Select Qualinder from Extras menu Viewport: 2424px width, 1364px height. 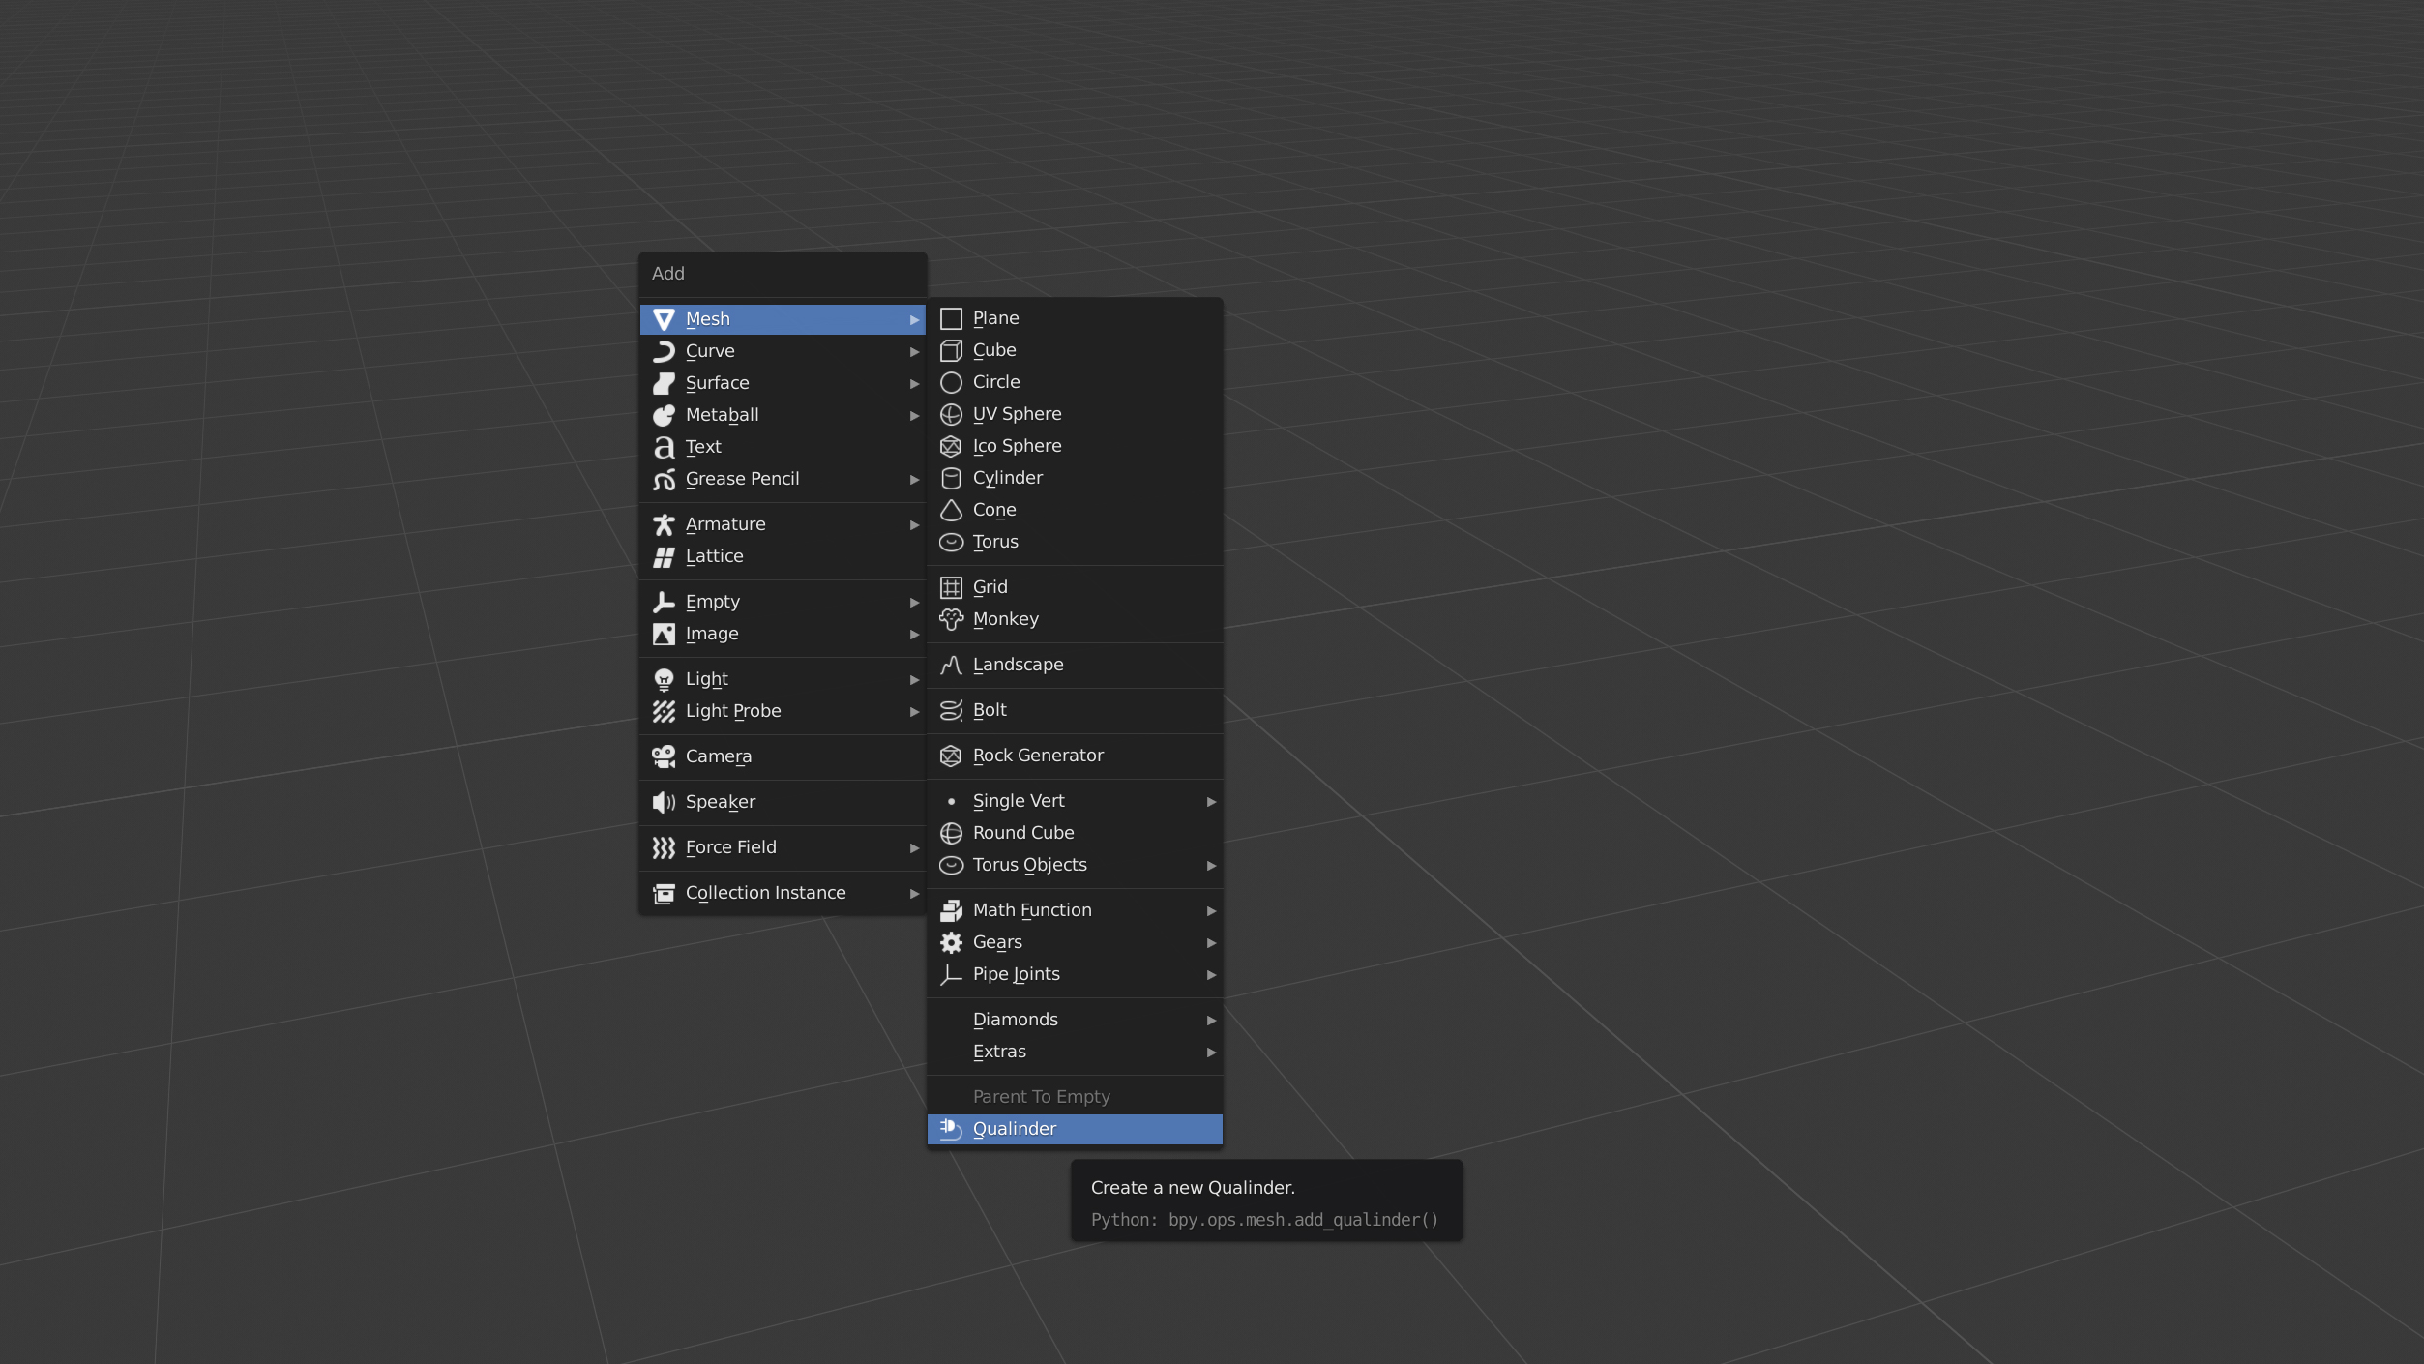pyautogui.click(x=1074, y=1129)
